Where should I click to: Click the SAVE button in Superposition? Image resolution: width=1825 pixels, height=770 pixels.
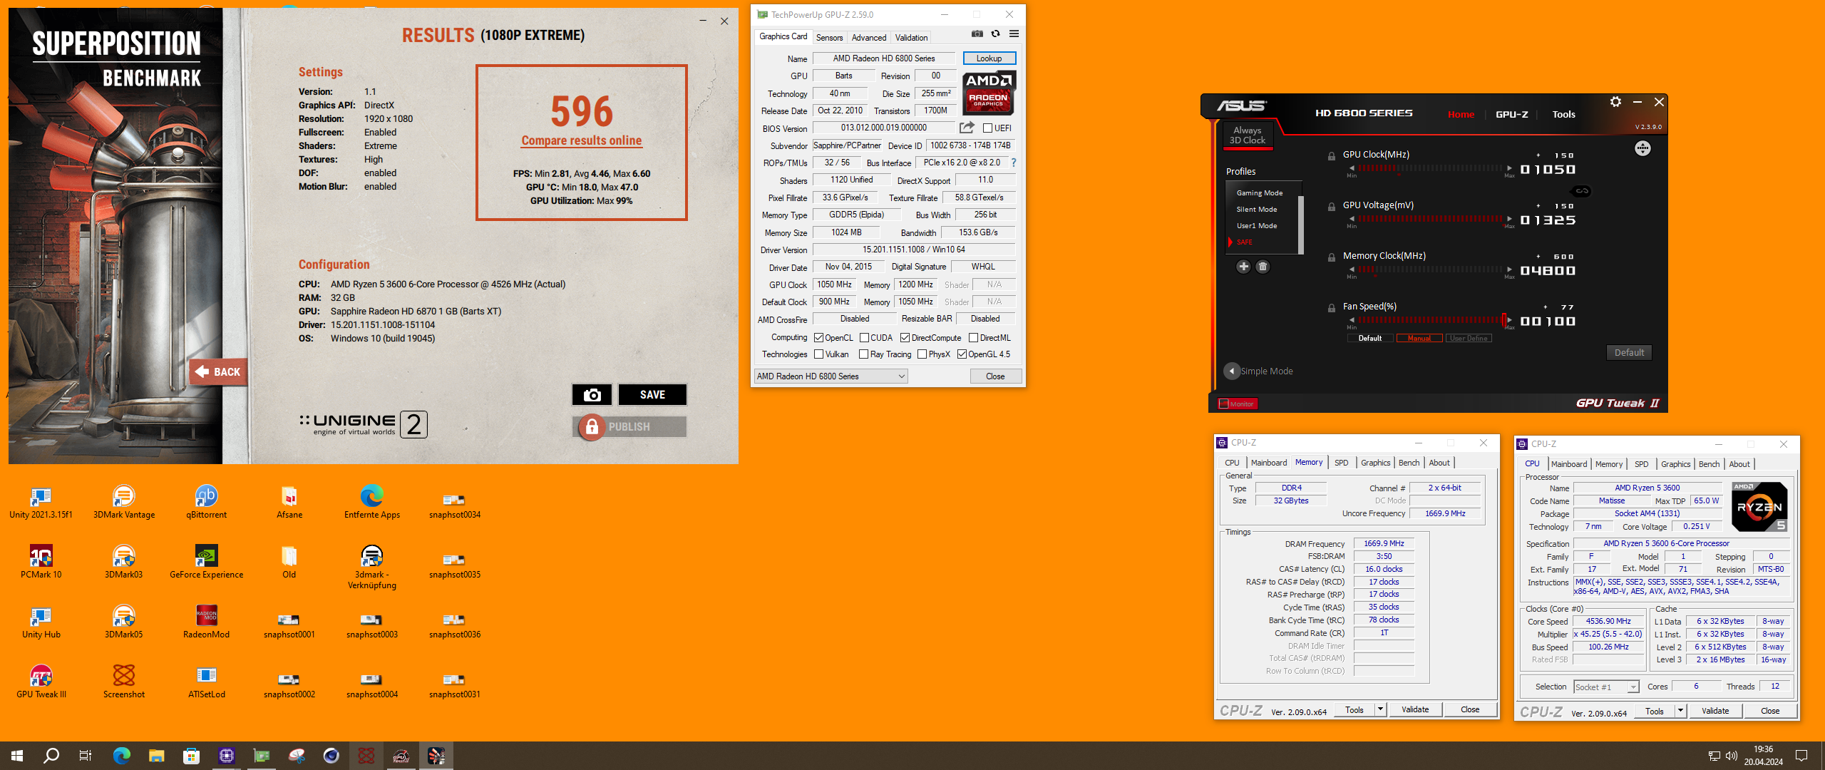[652, 395]
